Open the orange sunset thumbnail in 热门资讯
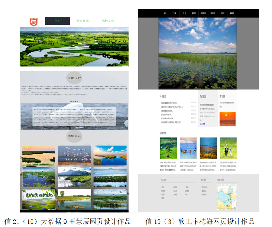This screenshot has width=272, height=227. [x=227, y=119]
